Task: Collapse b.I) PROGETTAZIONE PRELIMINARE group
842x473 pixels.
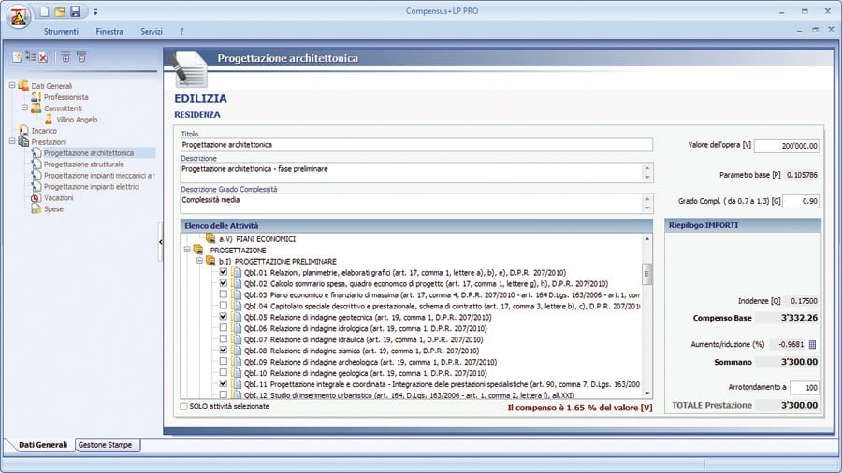Action: pos(199,261)
